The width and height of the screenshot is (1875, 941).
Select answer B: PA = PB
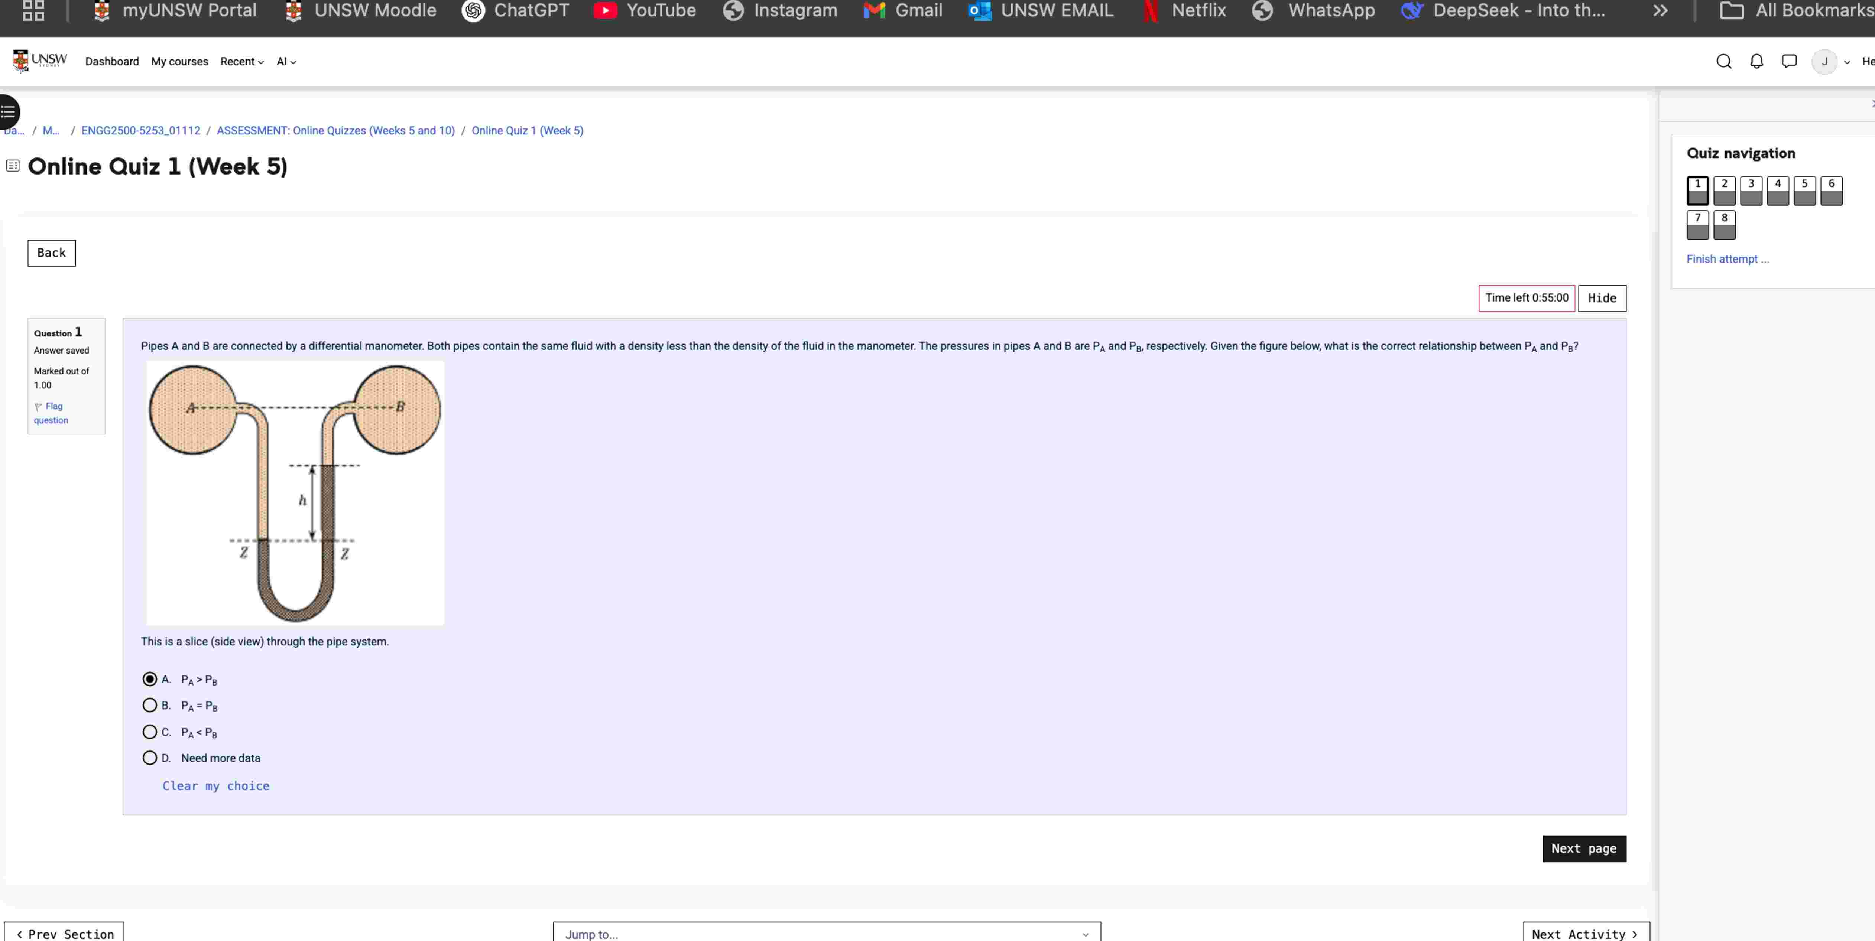point(149,705)
